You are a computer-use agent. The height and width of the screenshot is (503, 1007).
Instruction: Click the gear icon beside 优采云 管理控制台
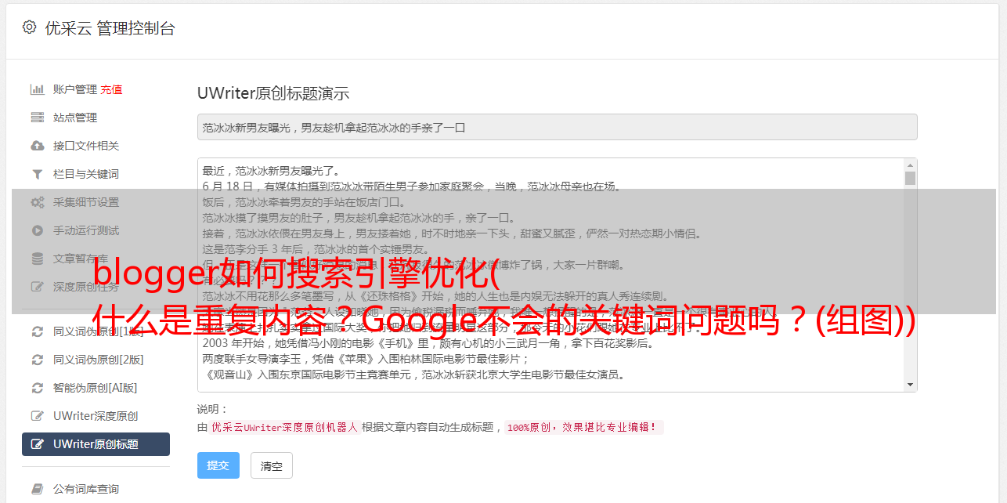(x=29, y=27)
